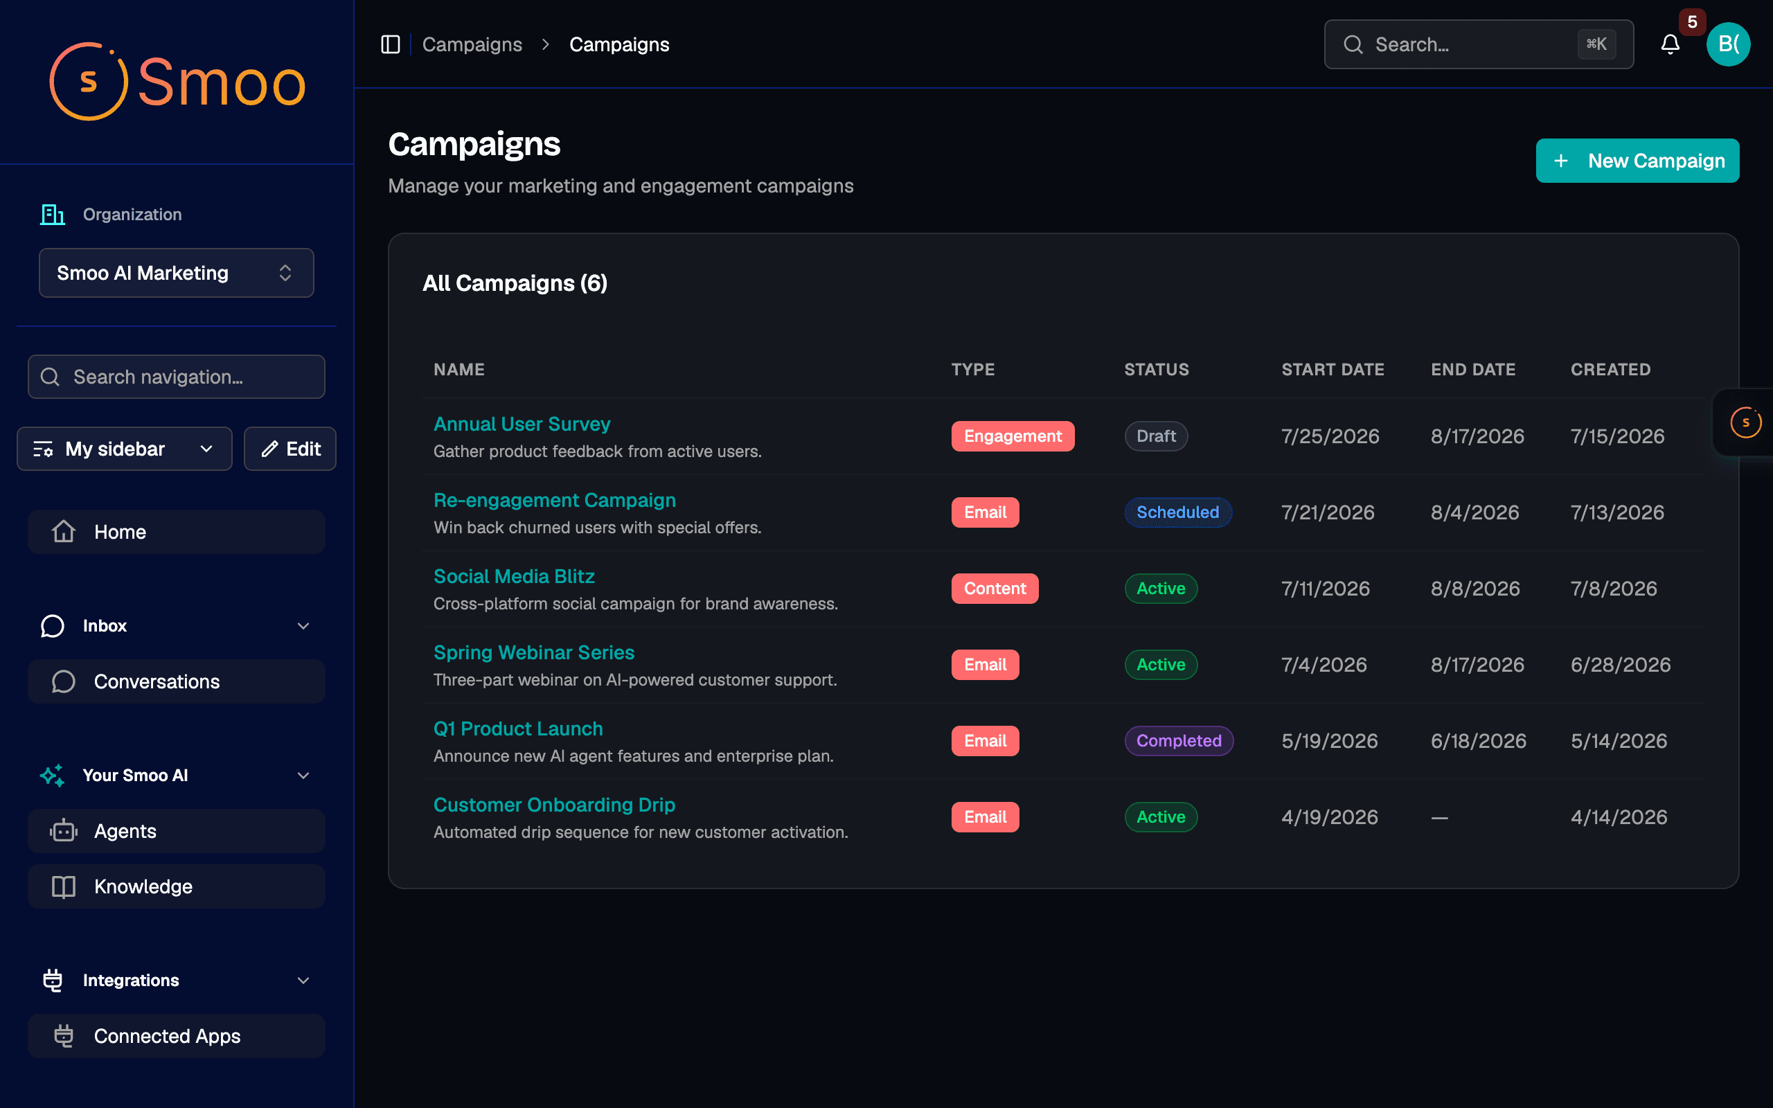Click the magnifier in top search bar
This screenshot has height=1108, width=1773.
1353,45
